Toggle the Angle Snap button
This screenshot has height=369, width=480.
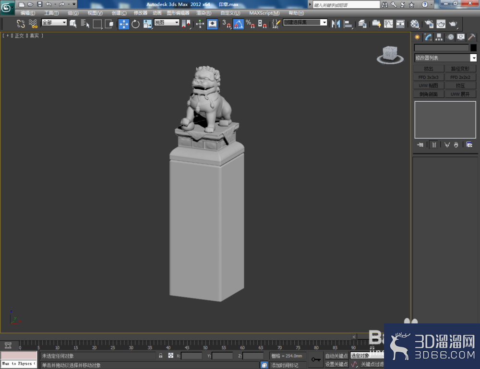pos(239,24)
